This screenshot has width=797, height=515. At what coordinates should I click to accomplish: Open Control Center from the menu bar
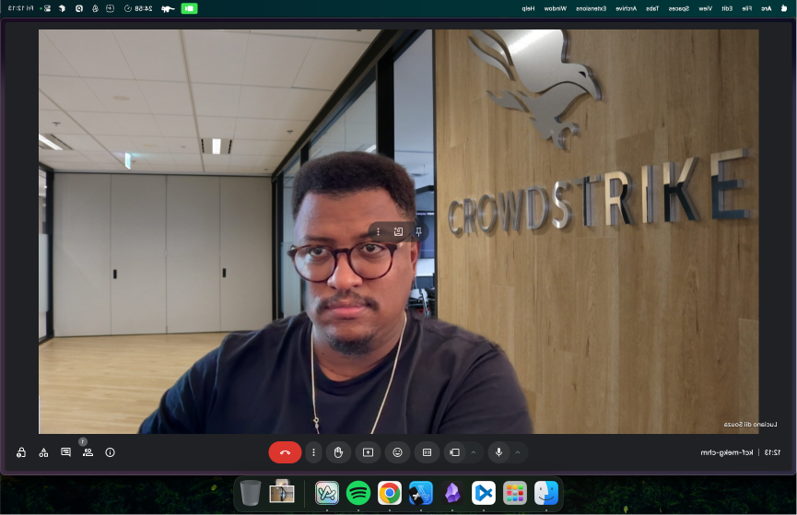coord(46,8)
